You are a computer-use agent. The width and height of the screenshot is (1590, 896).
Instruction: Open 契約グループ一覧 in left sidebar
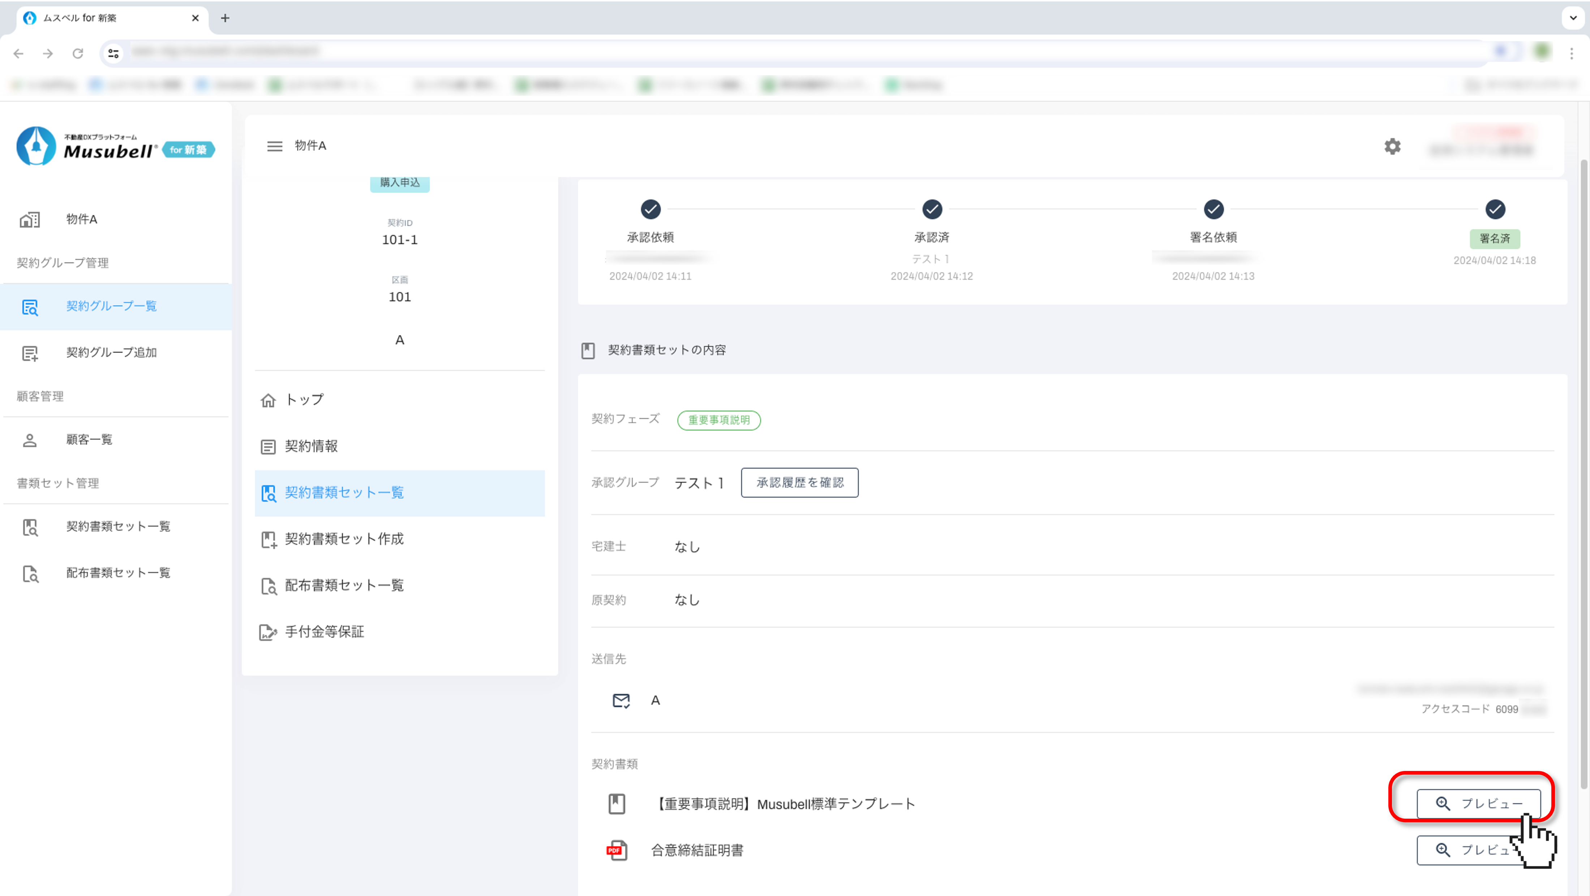tap(111, 306)
